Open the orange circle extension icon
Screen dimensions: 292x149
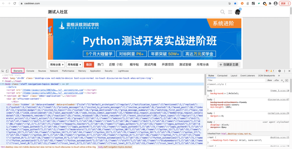[242, 3]
